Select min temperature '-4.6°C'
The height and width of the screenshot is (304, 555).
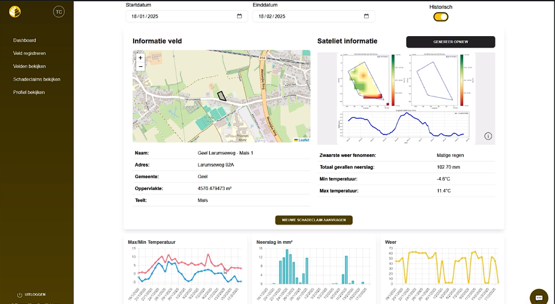444,179
